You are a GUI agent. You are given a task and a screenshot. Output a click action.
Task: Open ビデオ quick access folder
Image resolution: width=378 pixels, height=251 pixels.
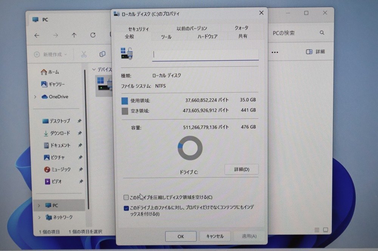(53, 182)
